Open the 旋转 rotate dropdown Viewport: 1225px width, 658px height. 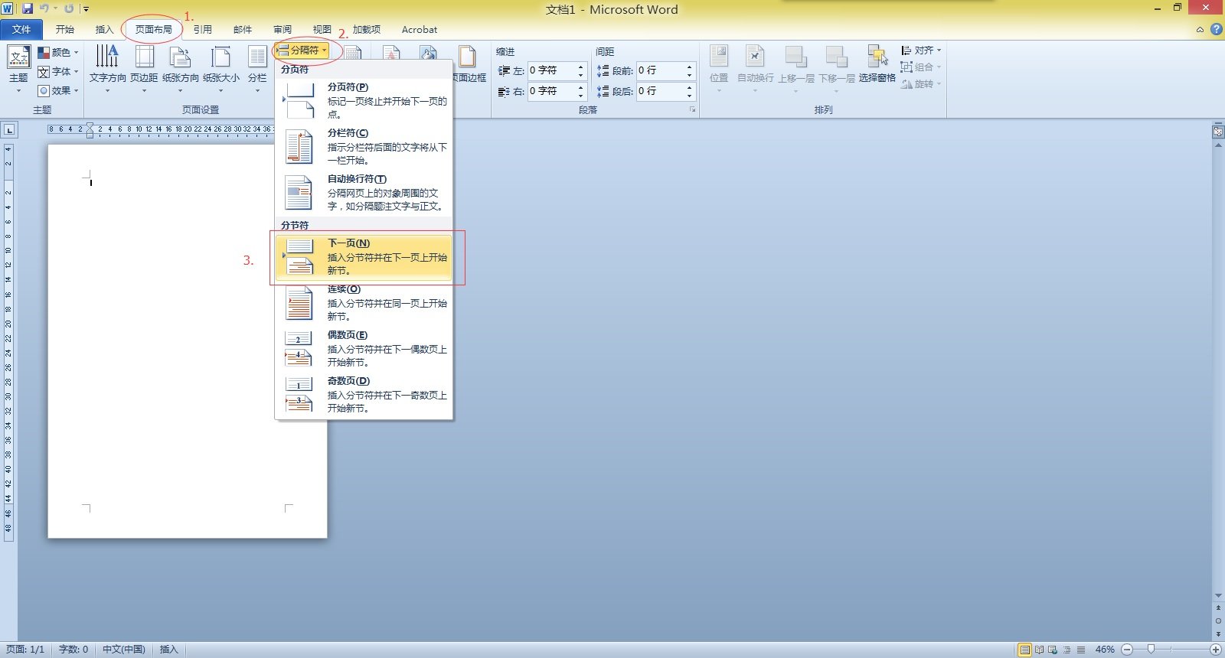(921, 84)
